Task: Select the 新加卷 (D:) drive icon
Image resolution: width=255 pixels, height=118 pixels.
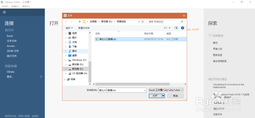Action: click(70, 64)
